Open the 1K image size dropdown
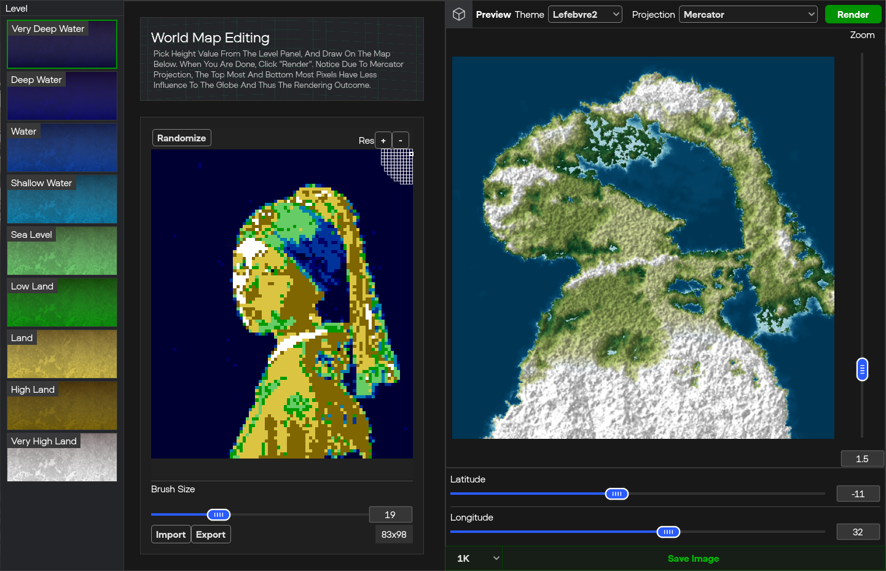This screenshot has width=886, height=571. (x=478, y=558)
